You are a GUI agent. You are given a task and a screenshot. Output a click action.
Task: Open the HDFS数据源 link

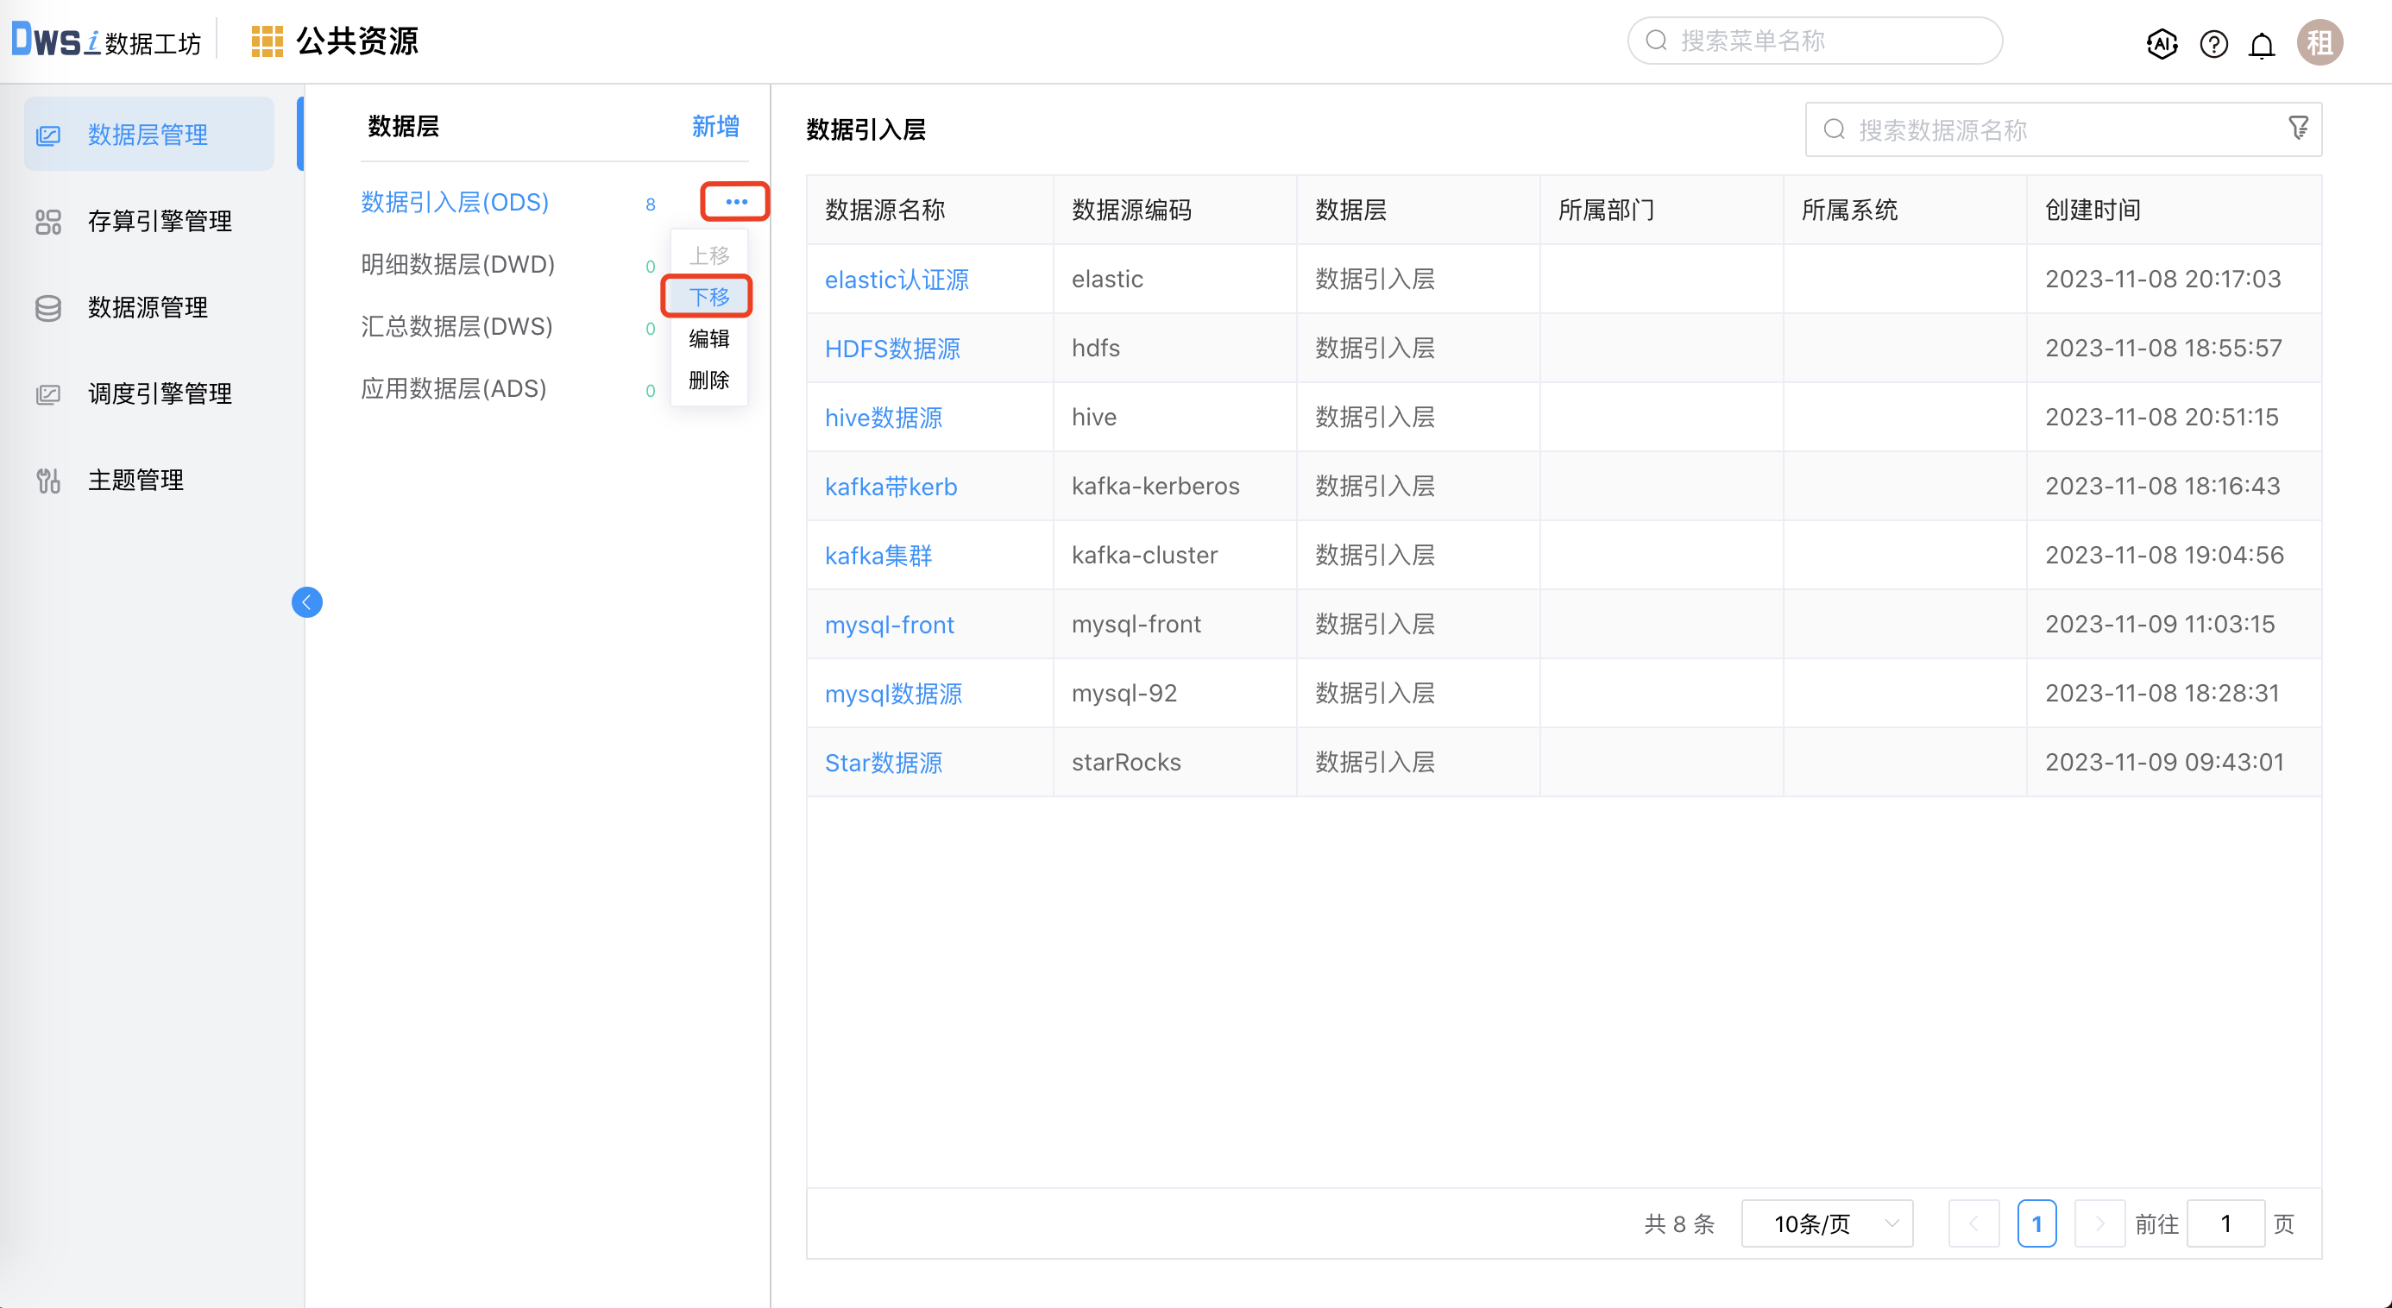pos(892,348)
